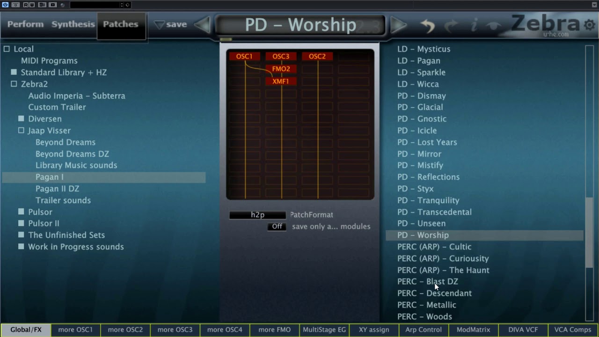Open the Global/FX bottom tab

pos(26,330)
